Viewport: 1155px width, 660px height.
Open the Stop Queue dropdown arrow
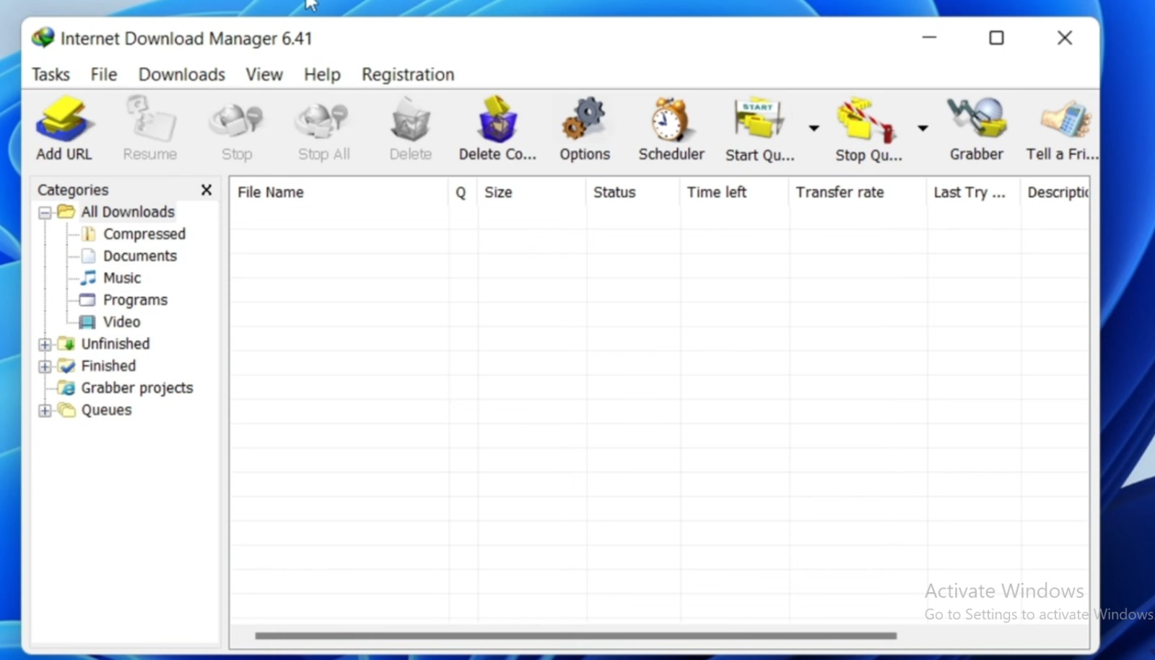pos(923,128)
